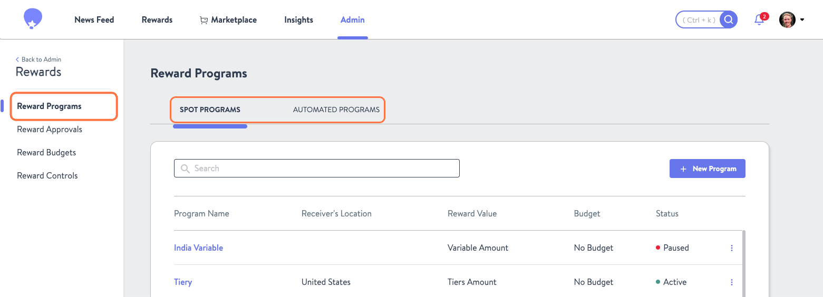
Task: Switch to Spot Programs tab
Action: tap(210, 110)
